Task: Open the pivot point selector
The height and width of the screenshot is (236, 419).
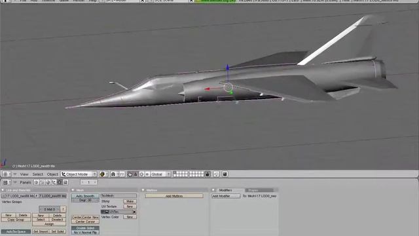Action: point(113,174)
